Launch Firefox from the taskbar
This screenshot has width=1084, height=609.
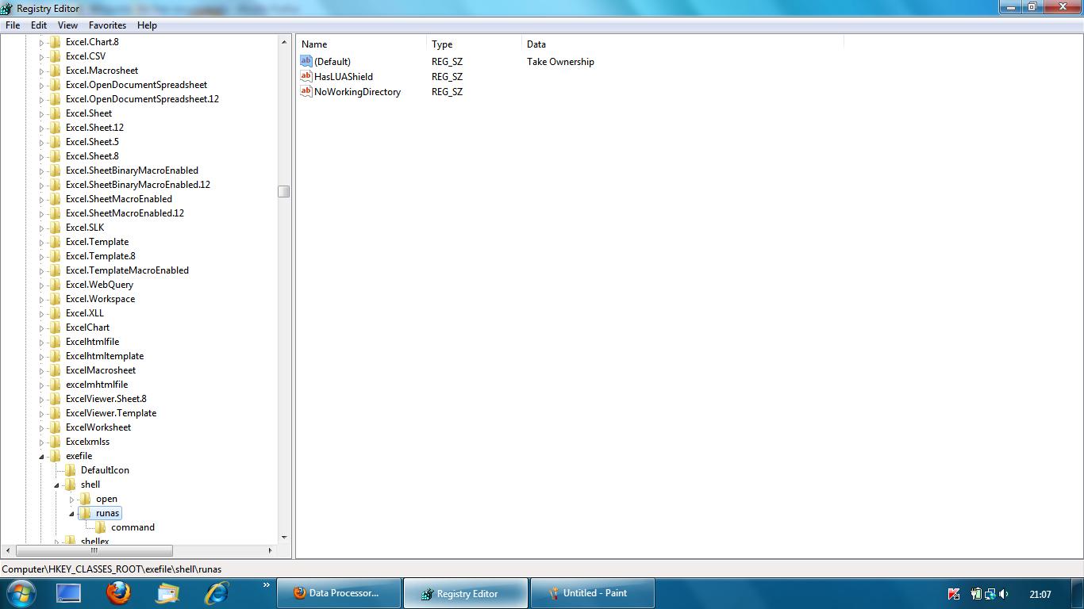pyautogui.click(x=118, y=592)
